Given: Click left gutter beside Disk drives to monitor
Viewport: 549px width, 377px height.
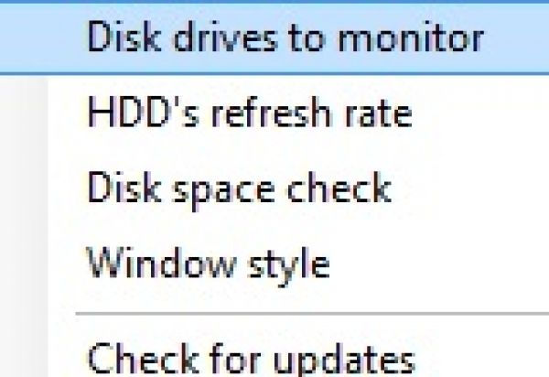Looking at the screenshot, I should (x=23, y=37).
